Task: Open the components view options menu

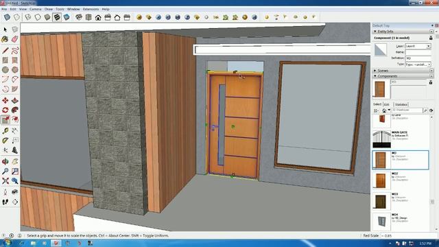Action: point(377,110)
